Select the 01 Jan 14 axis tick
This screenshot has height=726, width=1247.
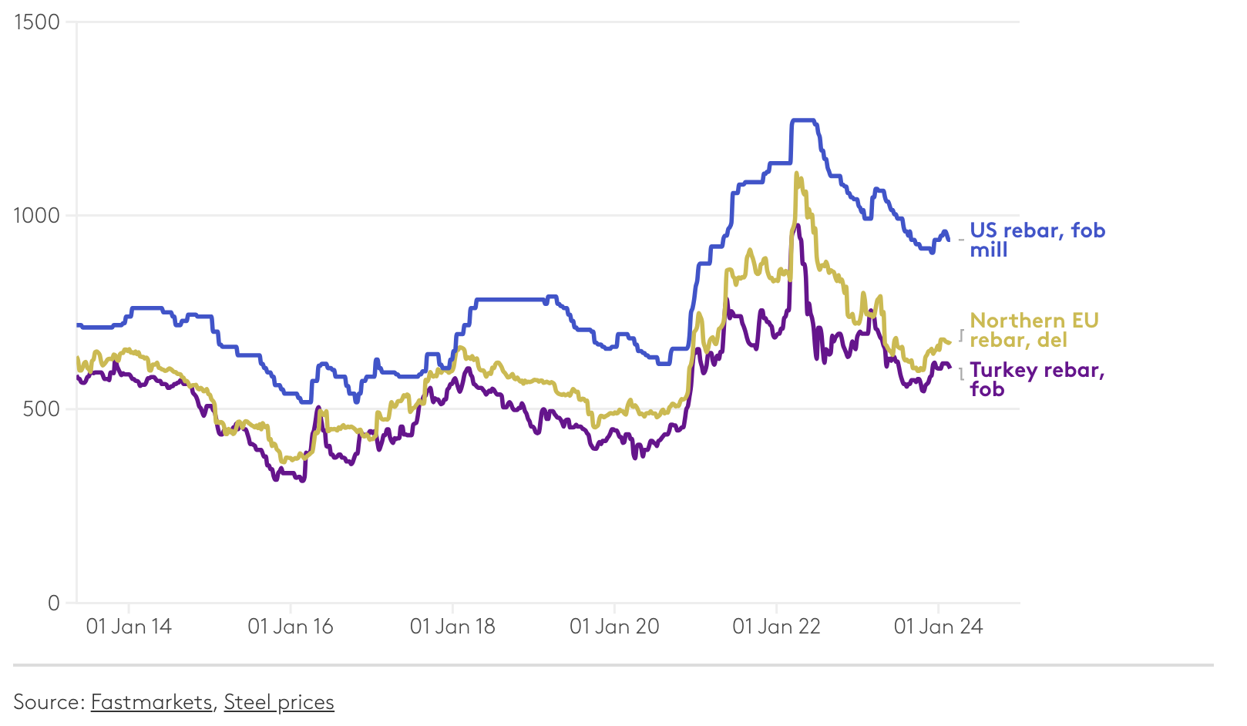click(x=129, y=626)
